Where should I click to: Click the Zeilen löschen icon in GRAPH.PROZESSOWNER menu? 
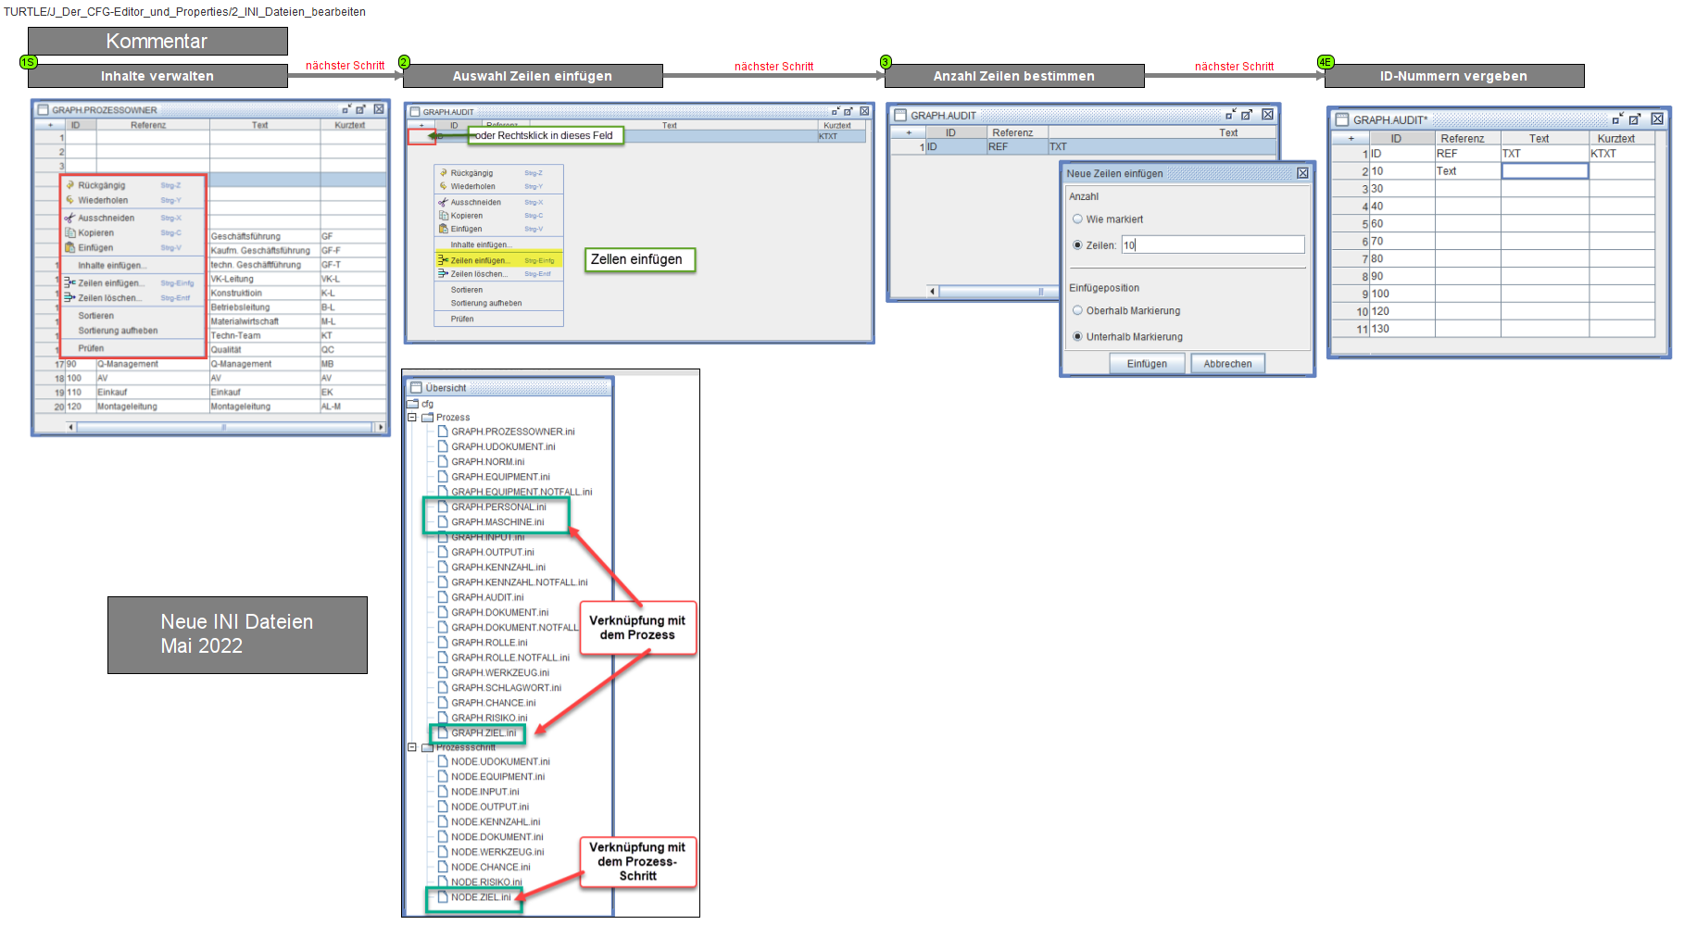pos(69,298)
